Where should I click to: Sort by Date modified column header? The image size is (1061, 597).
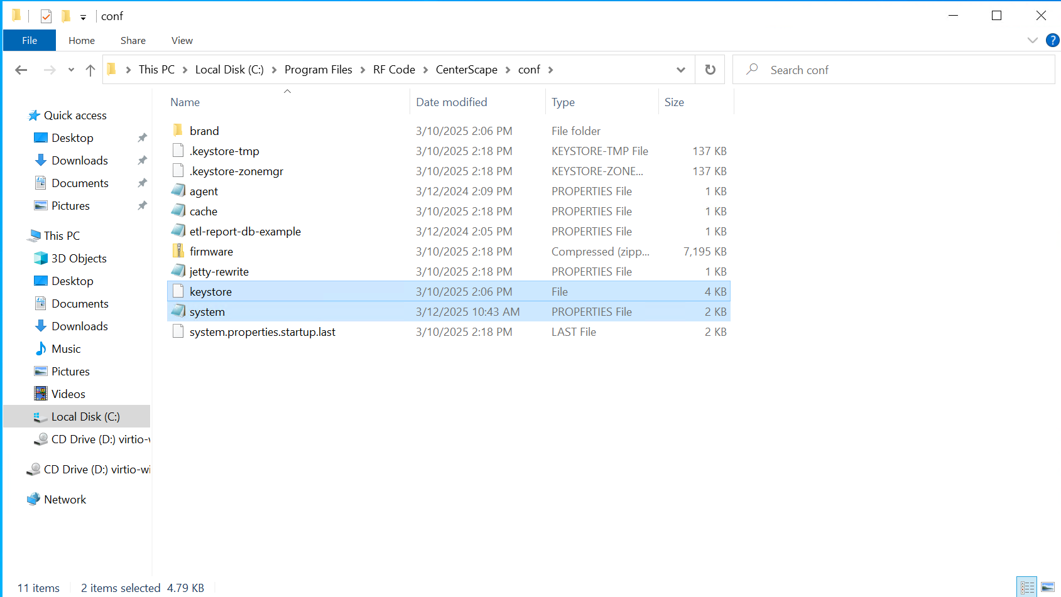tap(451, 102)
